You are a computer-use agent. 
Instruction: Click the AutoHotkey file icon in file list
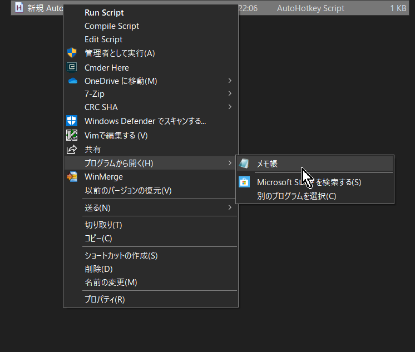tap(19, 7)
